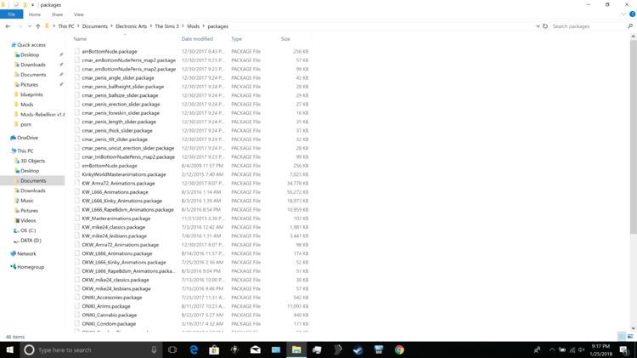Click the Properties checkmark icon in title bar
637x358 pixels.
click(x=16, y=5)
